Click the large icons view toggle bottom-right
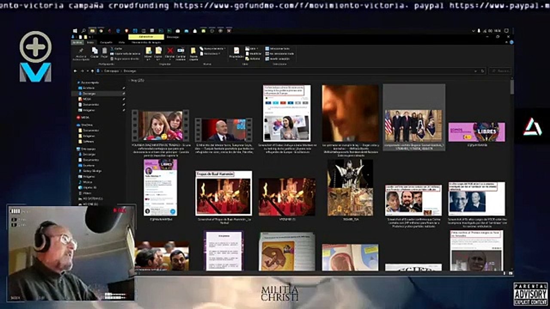Screen dimensions: 550x309 pyautogui.click(x=510, y=273)
